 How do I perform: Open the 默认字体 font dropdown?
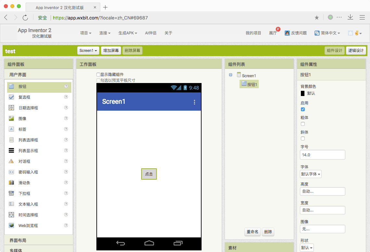(x=311, y=174)
